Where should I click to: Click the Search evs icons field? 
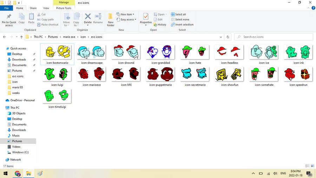click(x=274, y=37)
